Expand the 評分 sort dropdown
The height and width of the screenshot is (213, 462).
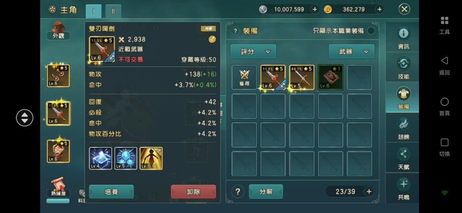[x=253, y=51]
